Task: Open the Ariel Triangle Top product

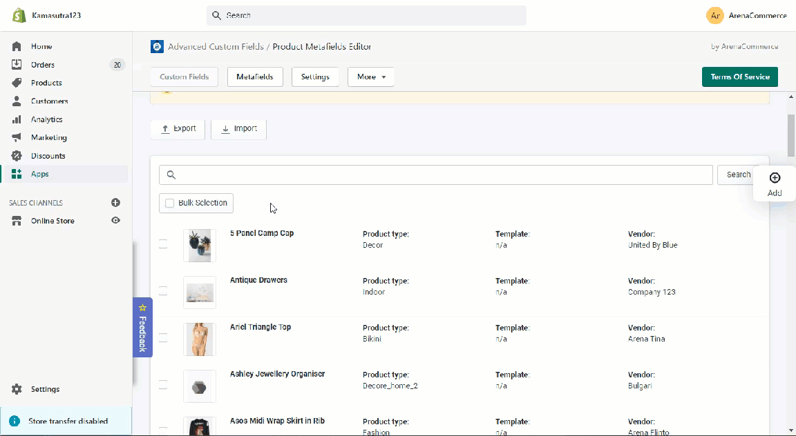Action: tap(260, 327)
